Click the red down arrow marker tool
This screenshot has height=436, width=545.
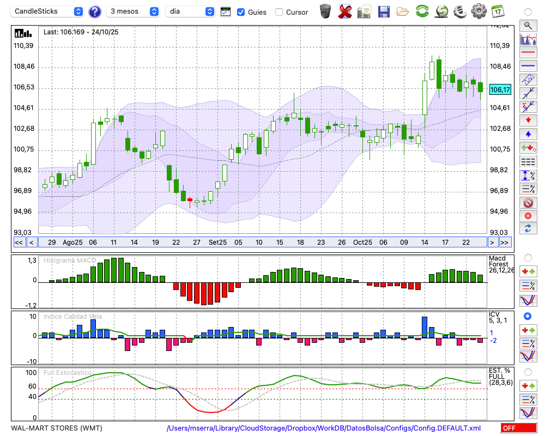[x=528, y=119]
